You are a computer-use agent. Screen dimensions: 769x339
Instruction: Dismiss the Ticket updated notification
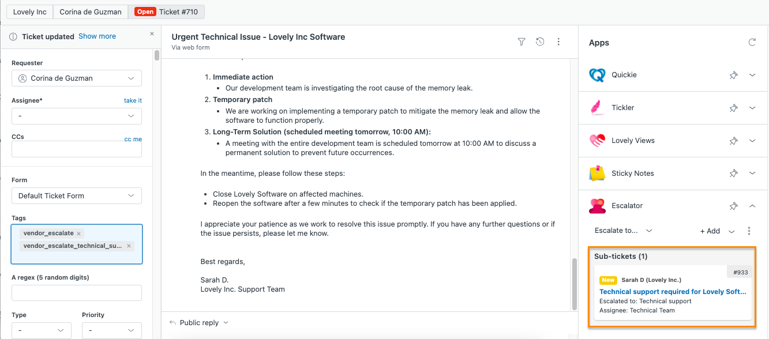tap(152, 34)
